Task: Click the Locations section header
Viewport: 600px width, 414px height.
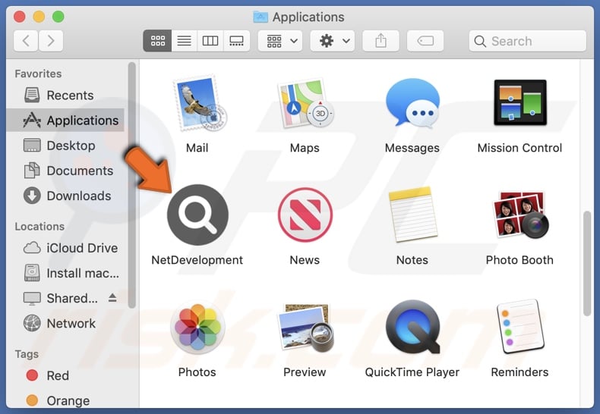Action: (x=39, y=227)
